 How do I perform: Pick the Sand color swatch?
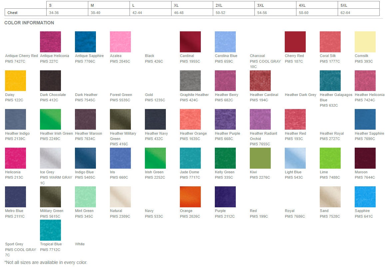pyautogui.click(x=330, y=197)
